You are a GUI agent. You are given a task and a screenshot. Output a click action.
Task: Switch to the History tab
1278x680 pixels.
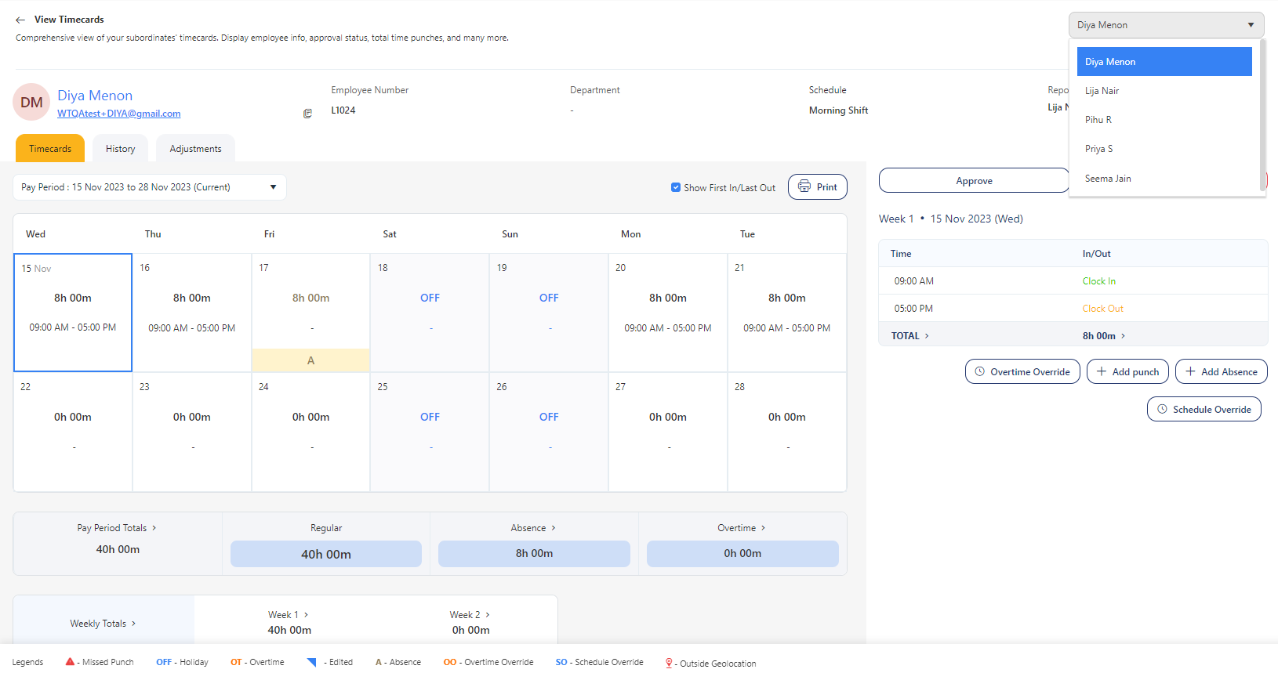[x=120, y=149]
